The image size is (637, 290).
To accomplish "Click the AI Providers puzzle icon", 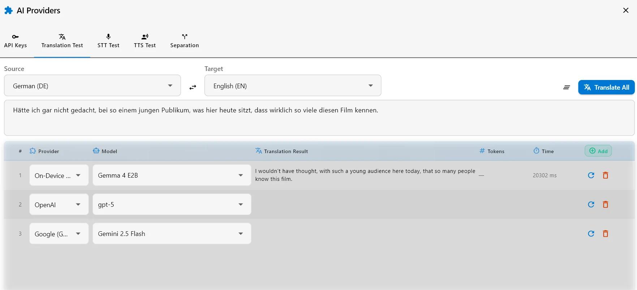I will click(9, 10).
